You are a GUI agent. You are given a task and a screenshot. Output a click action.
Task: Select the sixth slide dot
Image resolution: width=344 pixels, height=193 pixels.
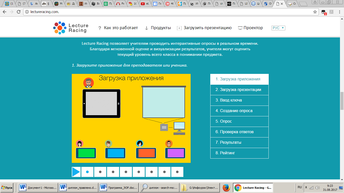click(152, 172)
